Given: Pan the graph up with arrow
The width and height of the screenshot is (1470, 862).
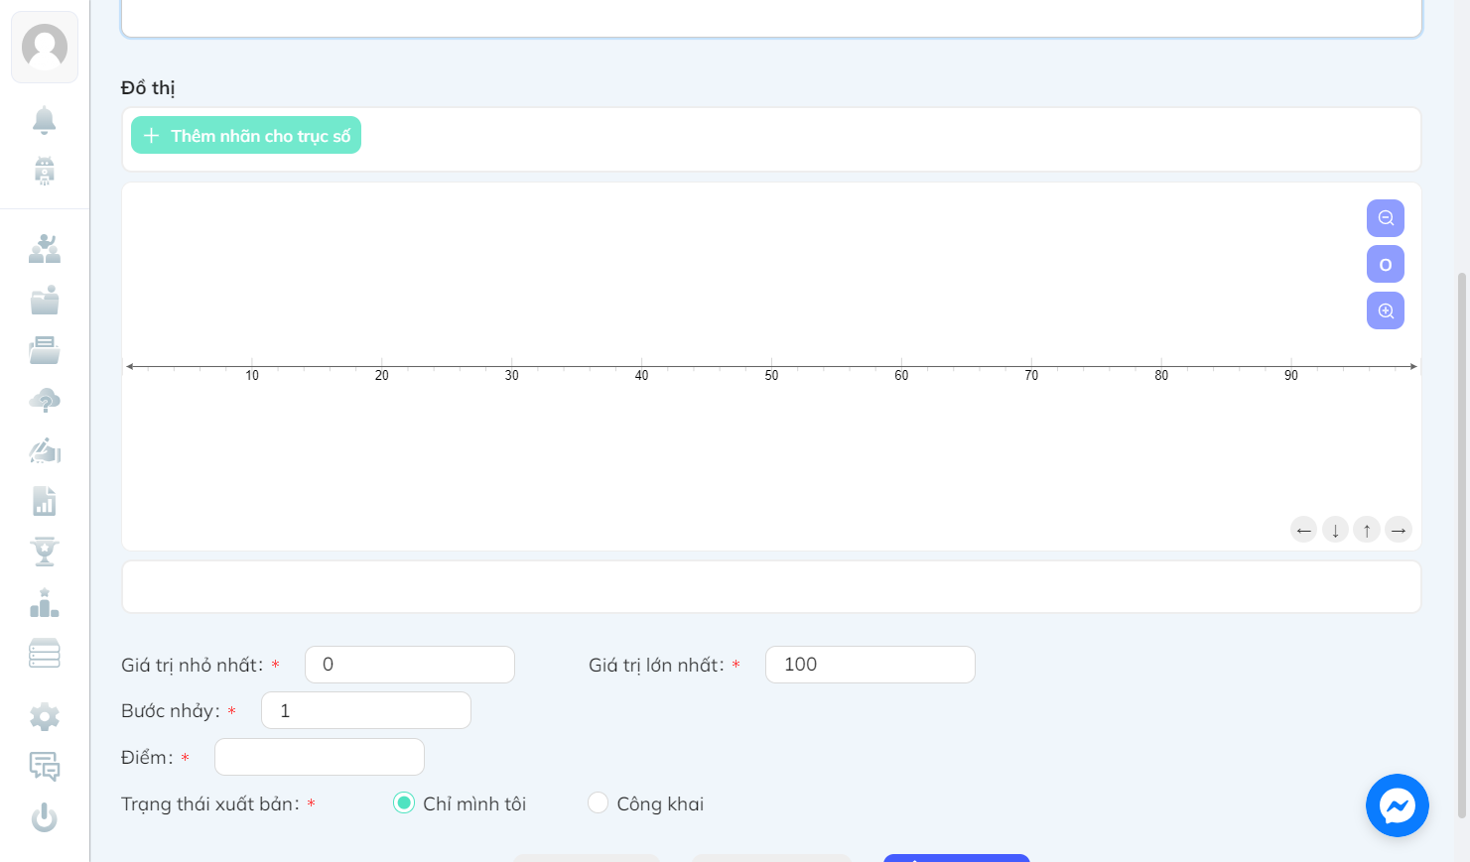Looking at the screenshot, I should coord(1367,530).
